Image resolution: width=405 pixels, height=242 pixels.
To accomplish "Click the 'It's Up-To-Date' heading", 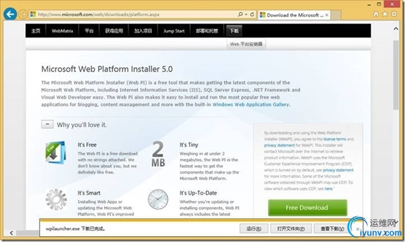I will (x=198, y=193).
